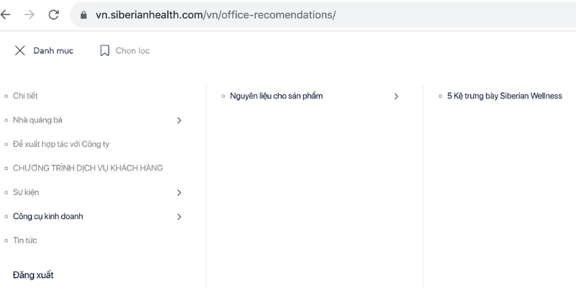Expand Công cụ kinh doanh chevron
The height and width of the screenshot is (288, 576).
tap(179, 217)
